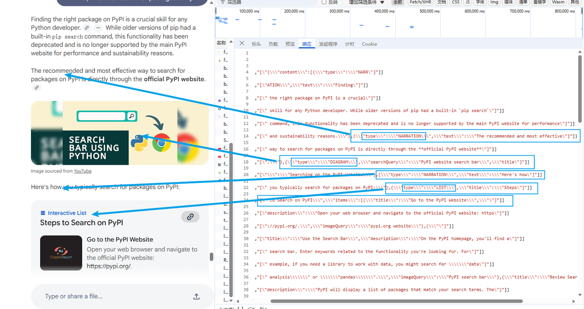
Task: Click the link icon in Interactive List card
Action: pos(190,217)
